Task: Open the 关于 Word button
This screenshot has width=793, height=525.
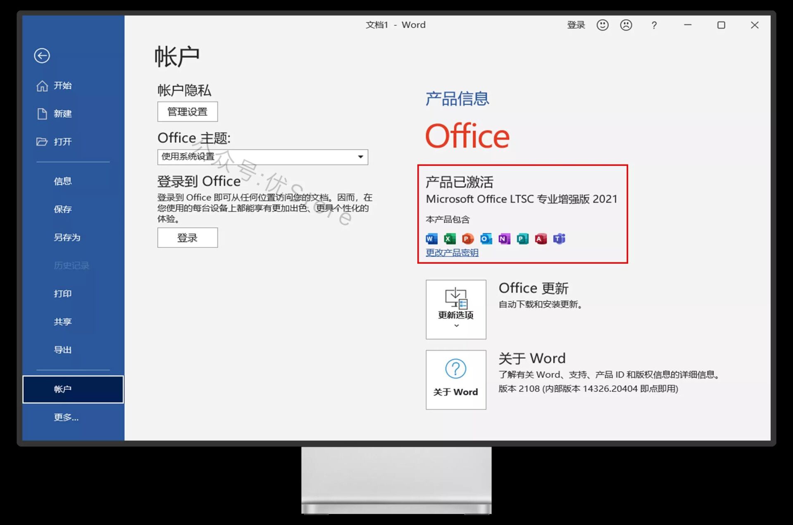Action: (x=456, y=380)
